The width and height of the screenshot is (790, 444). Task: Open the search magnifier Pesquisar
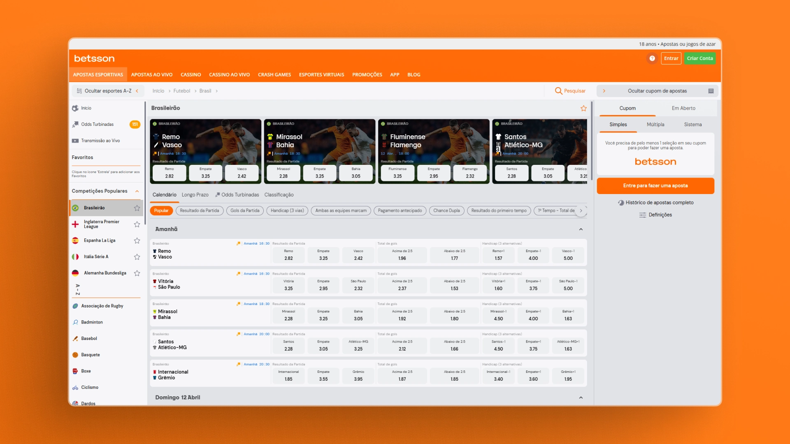[x=558, y=91]
